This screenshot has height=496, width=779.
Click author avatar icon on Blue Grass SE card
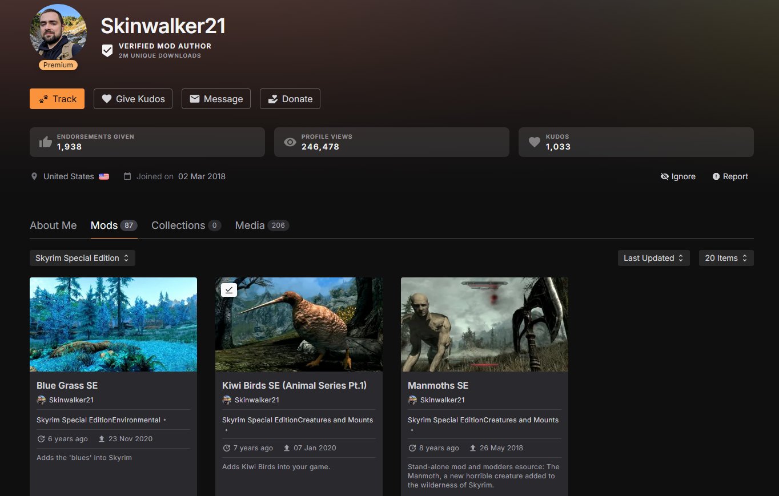point(41,400)
